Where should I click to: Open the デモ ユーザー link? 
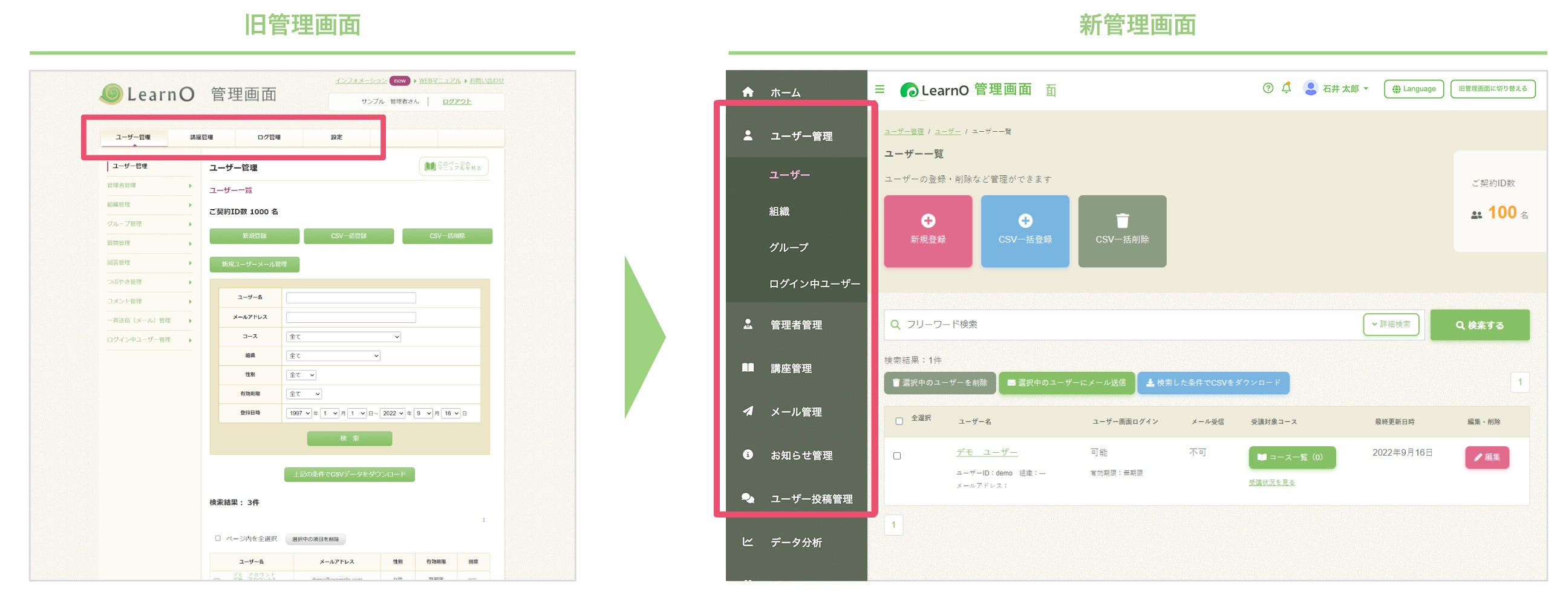pyautogui.click(x=987, y=452)
